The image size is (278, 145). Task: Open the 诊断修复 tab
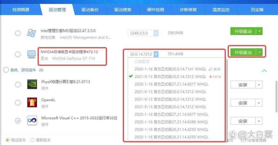[x=188, y=10]
